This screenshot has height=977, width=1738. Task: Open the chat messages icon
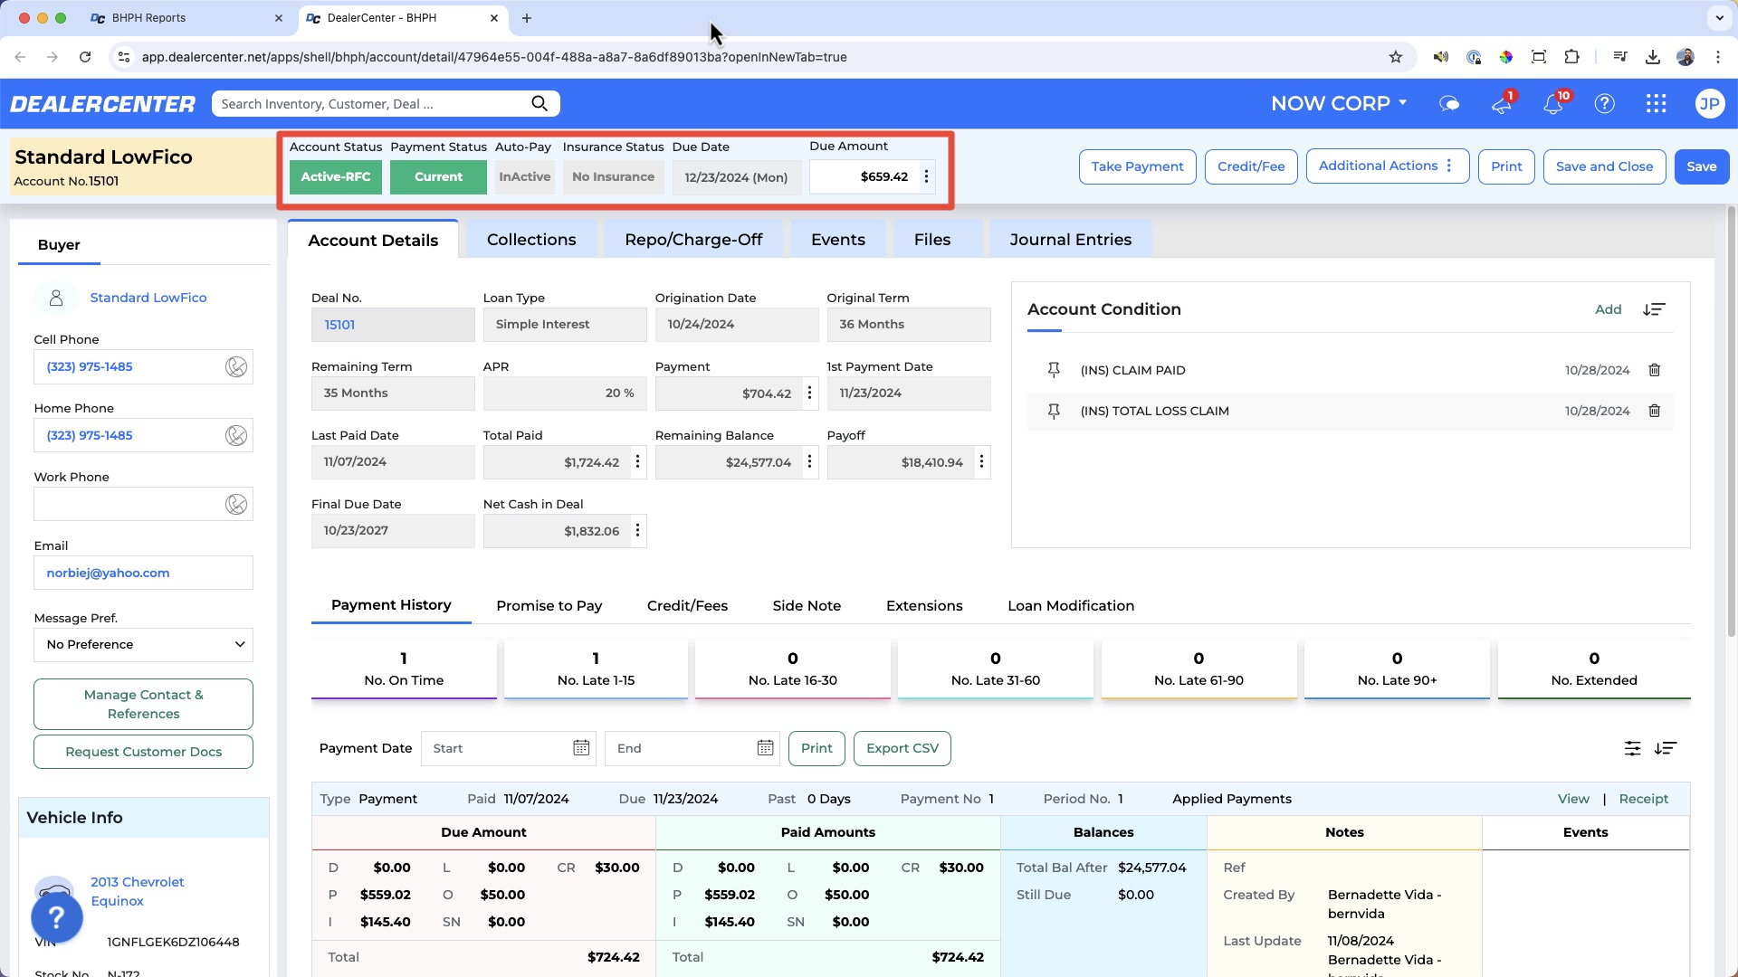tap(1449, 104)
